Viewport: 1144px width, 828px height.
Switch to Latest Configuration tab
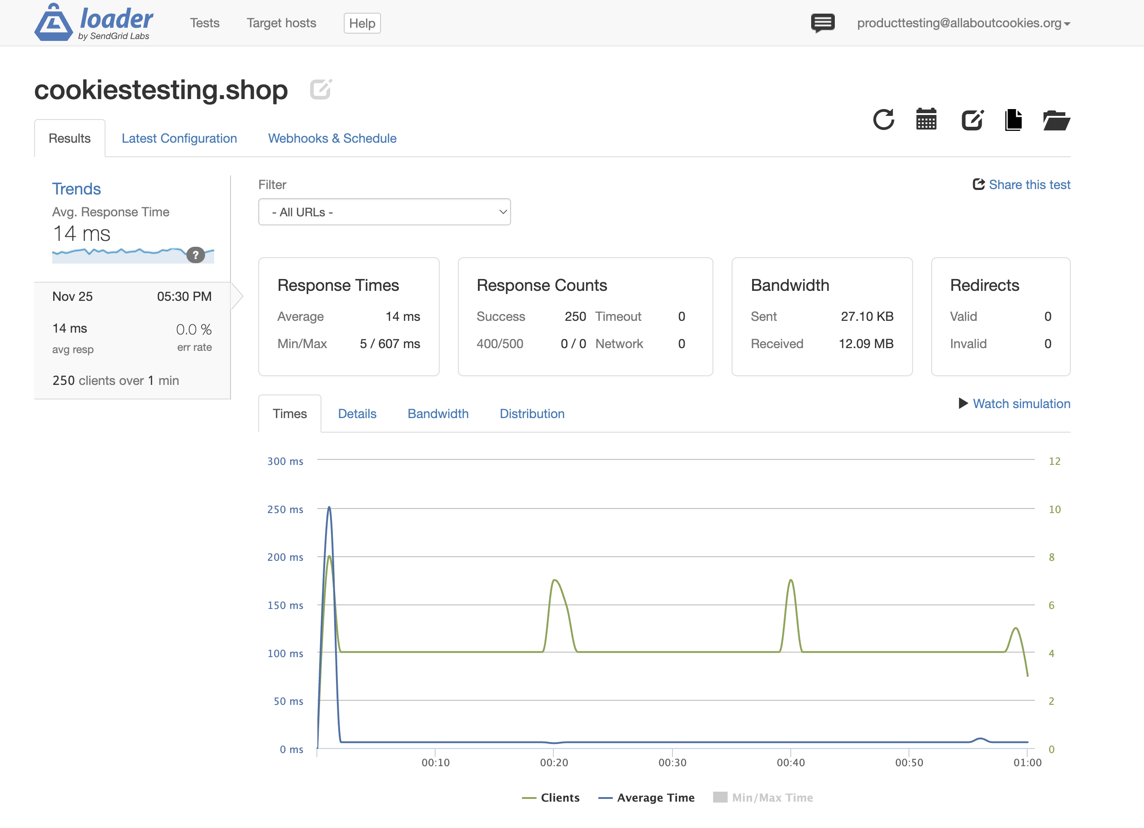(179, 138)
